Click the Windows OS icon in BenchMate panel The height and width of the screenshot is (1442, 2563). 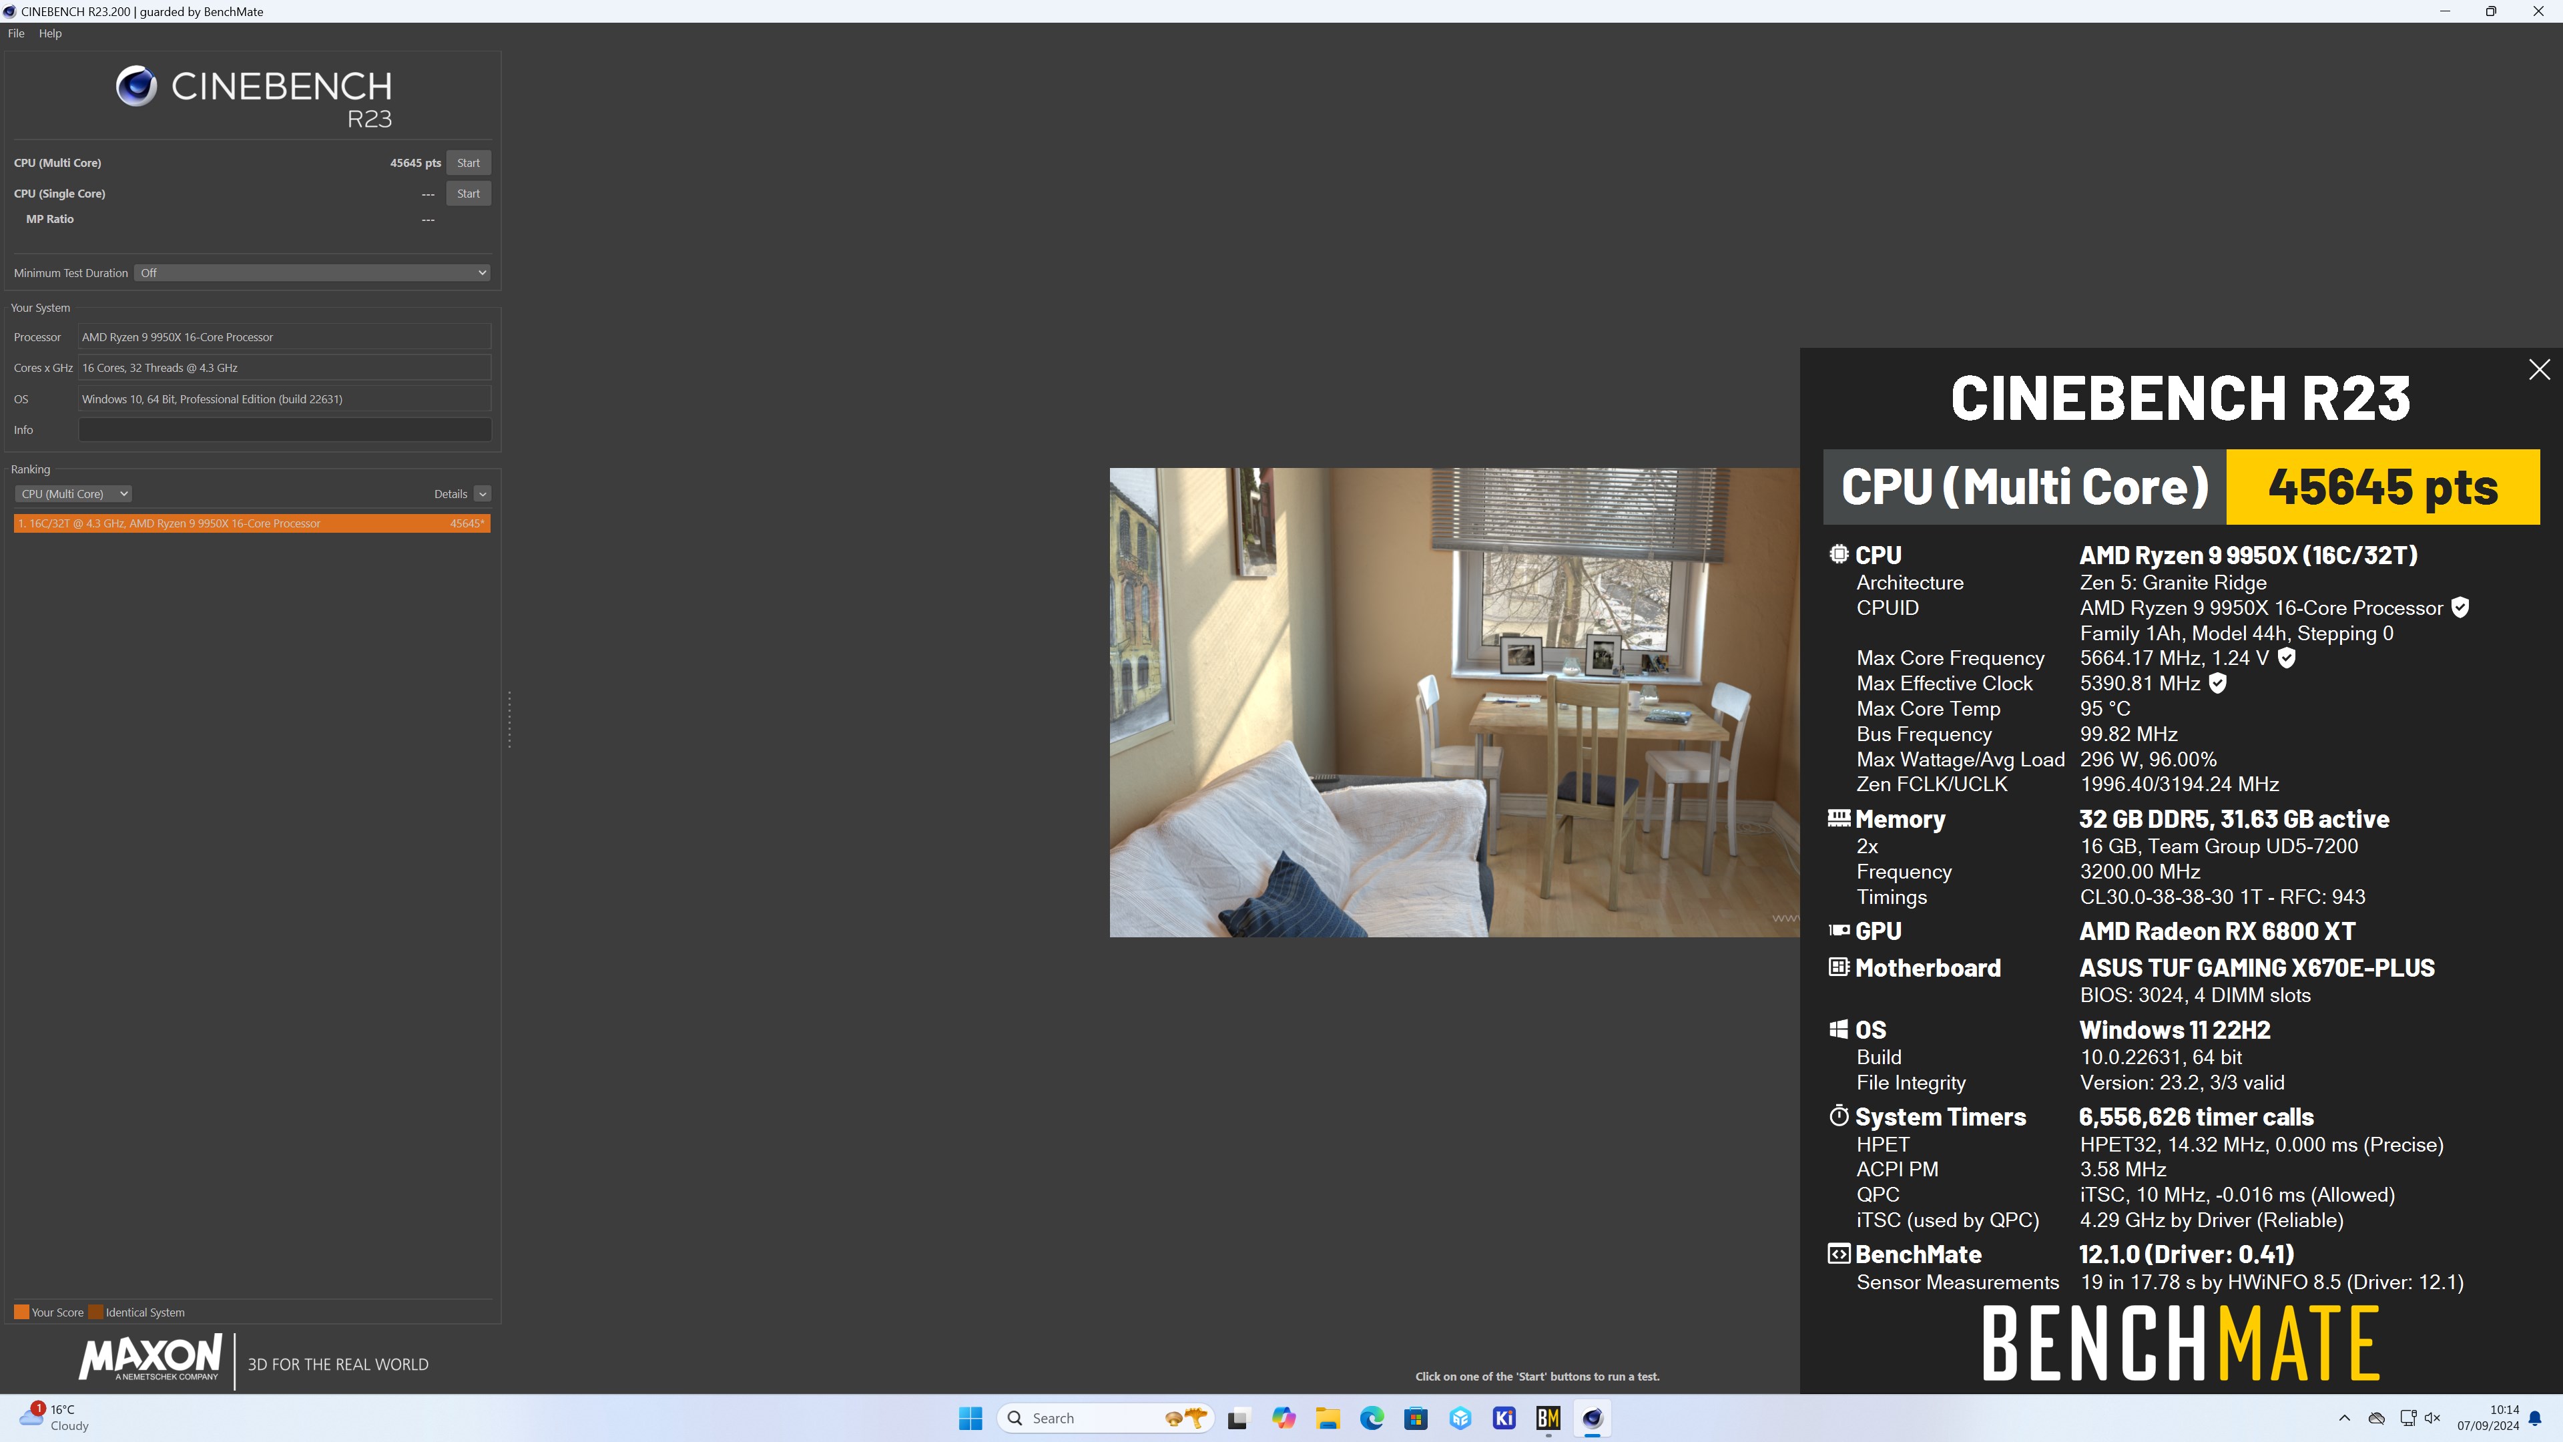point(1839,1029)
